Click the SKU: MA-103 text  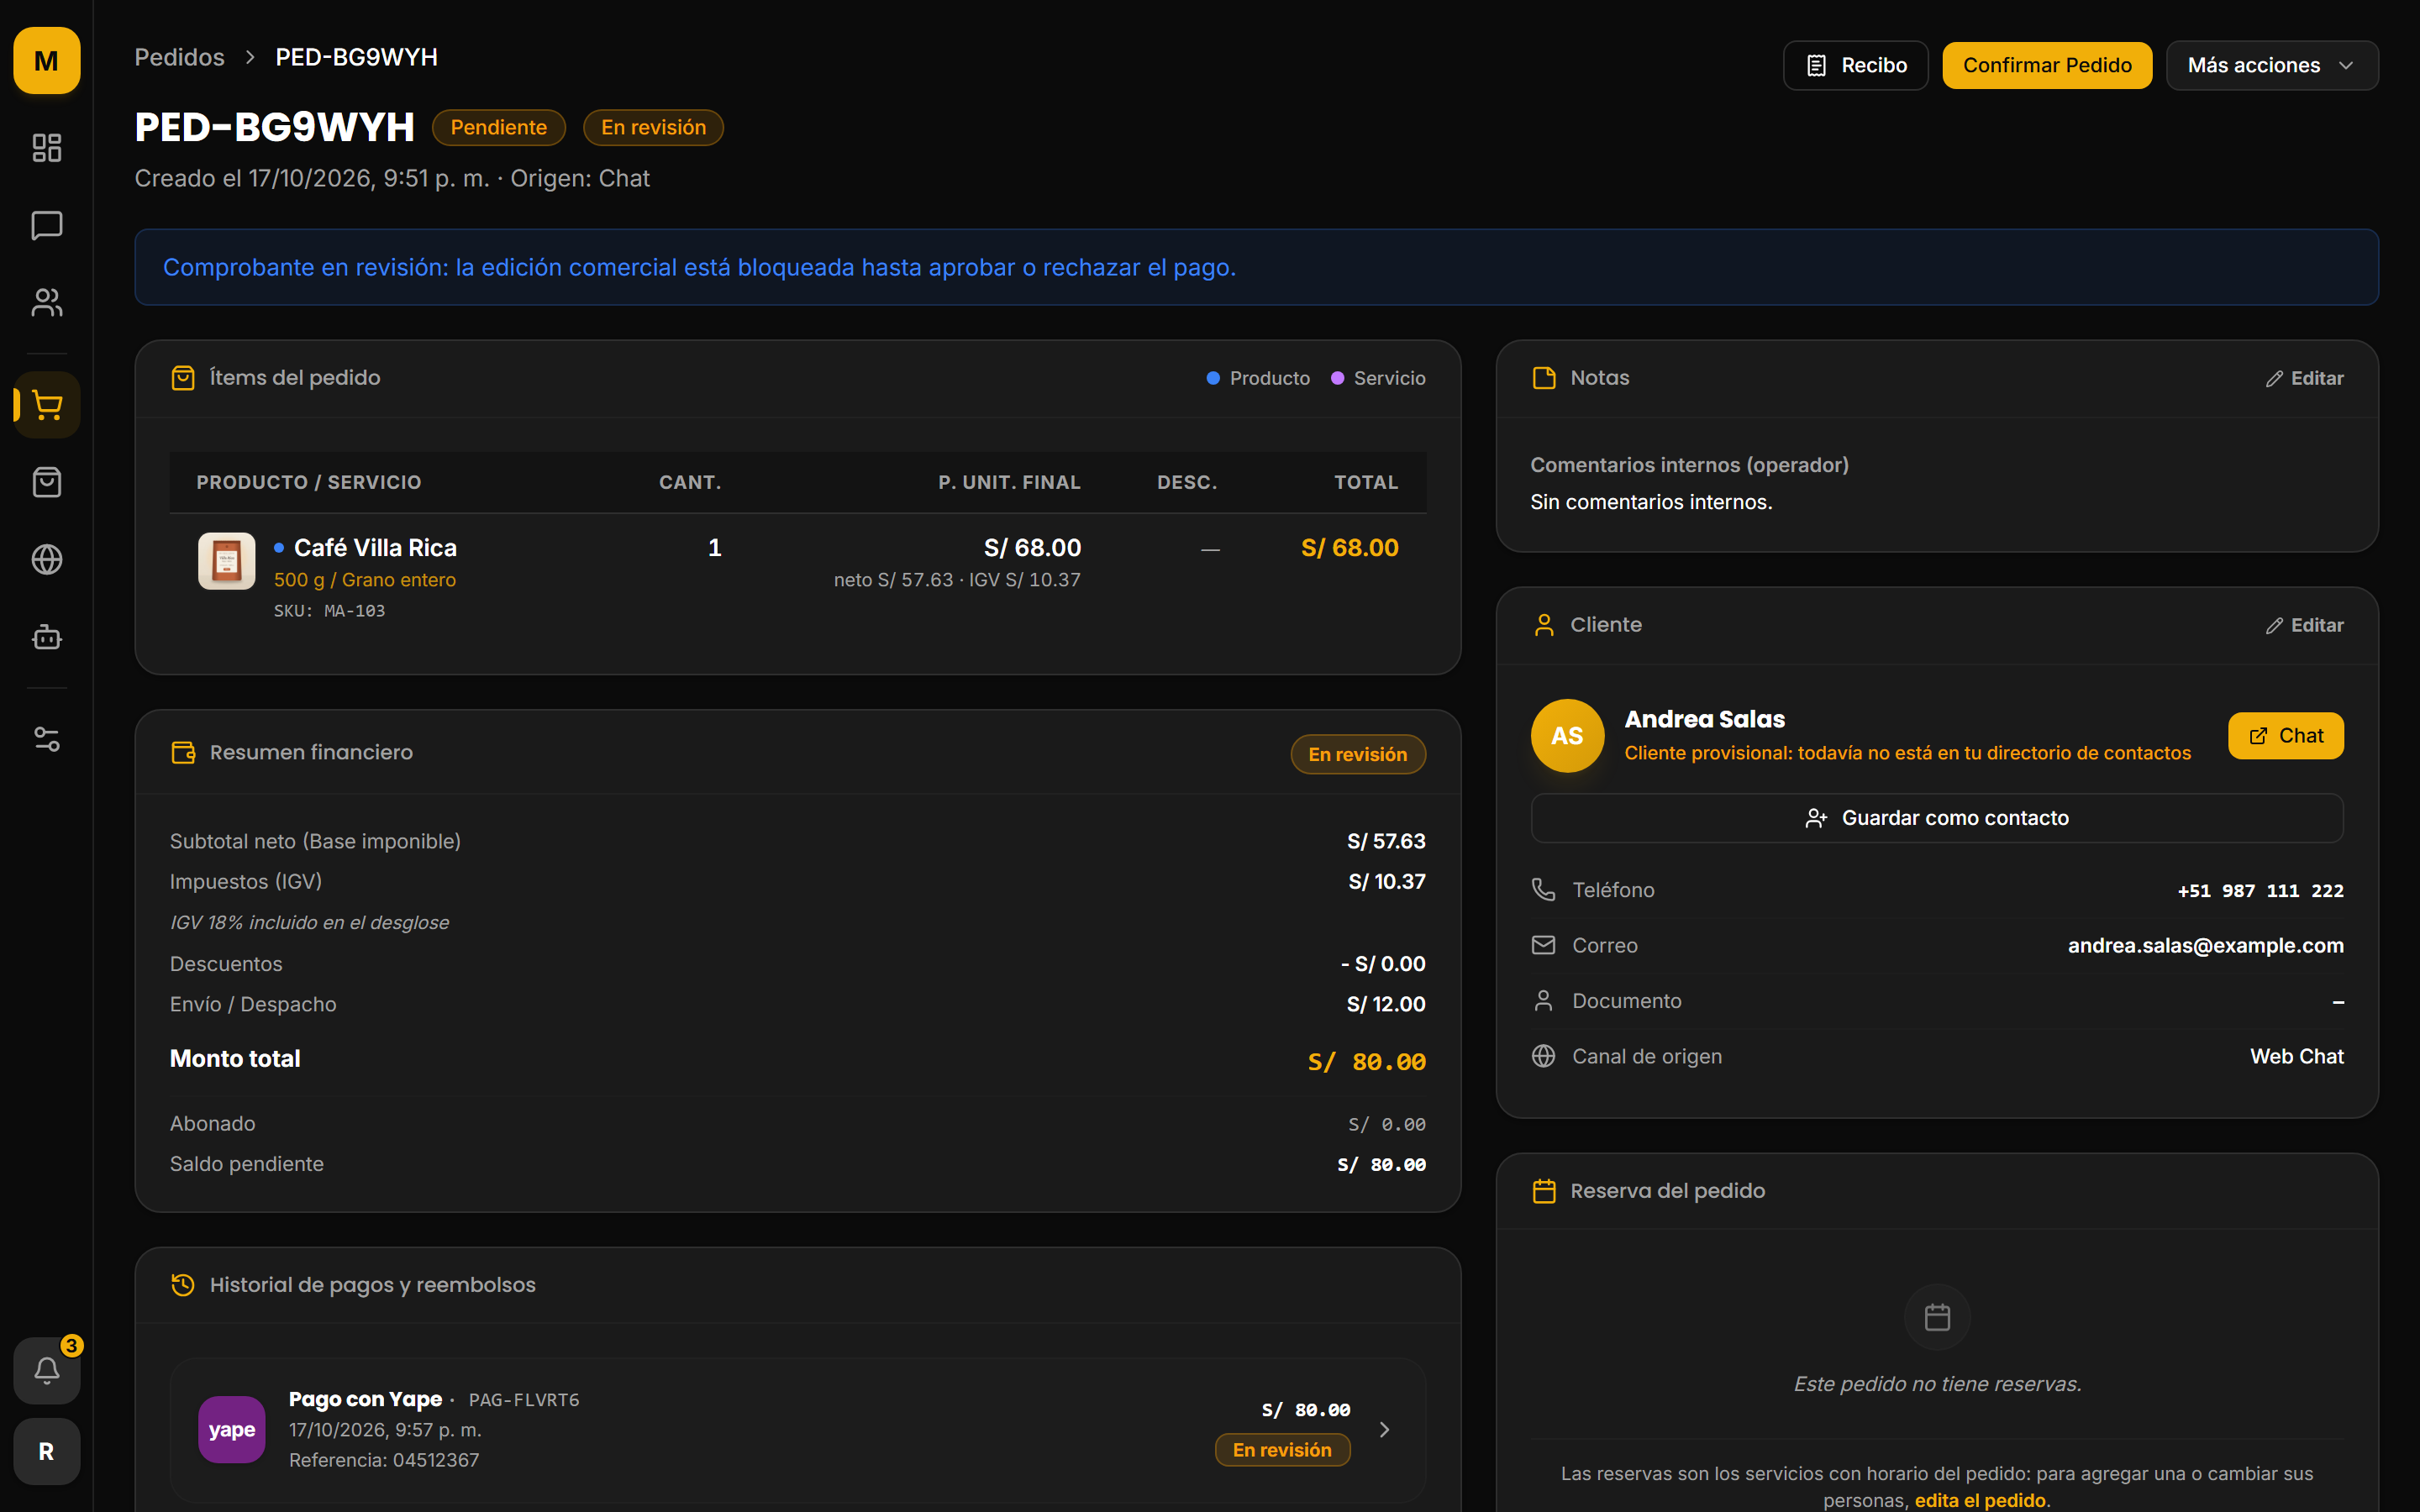[x=329, y=610]
